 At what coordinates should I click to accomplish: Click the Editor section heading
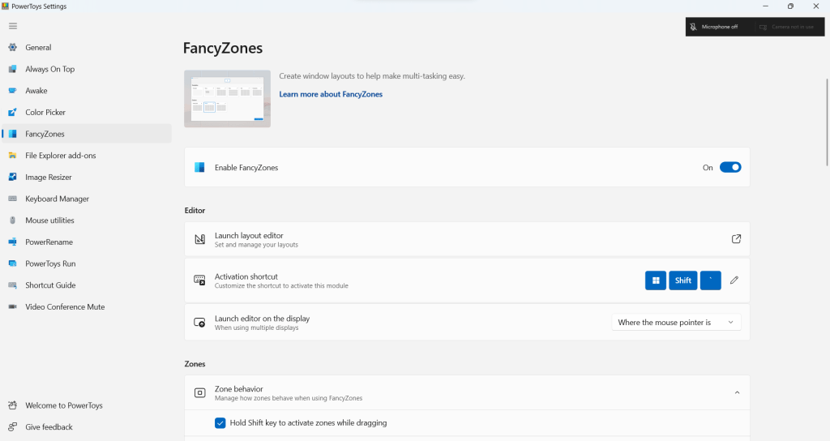195,210
